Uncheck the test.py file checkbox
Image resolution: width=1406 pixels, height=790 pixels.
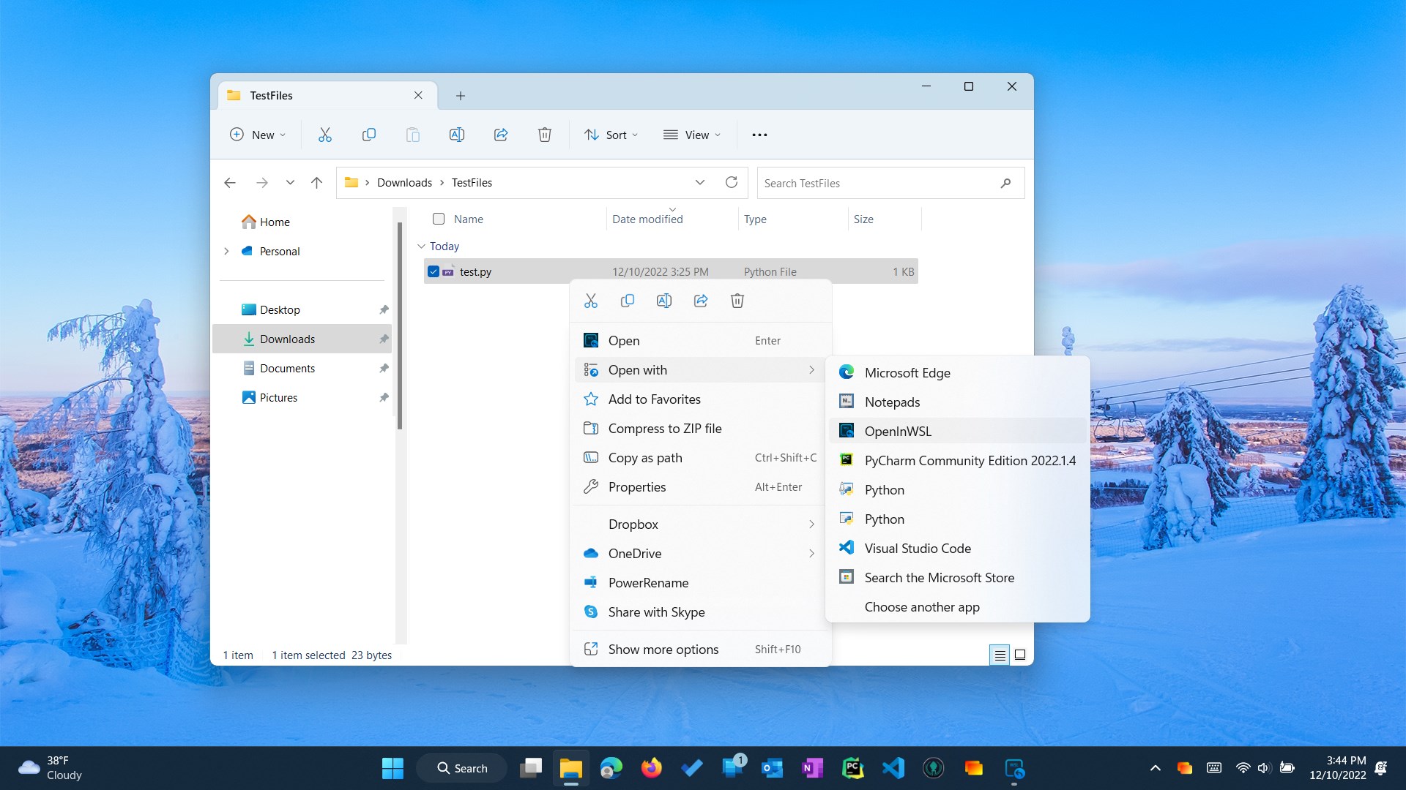click(x=434, y=271)
